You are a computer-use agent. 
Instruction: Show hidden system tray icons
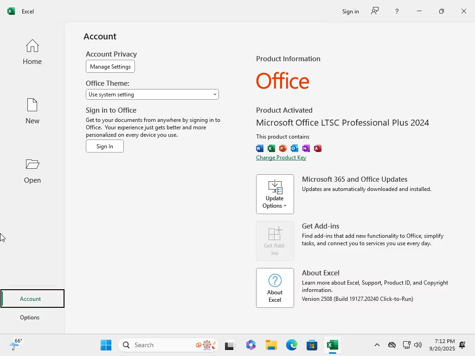[x=377, y=345]
